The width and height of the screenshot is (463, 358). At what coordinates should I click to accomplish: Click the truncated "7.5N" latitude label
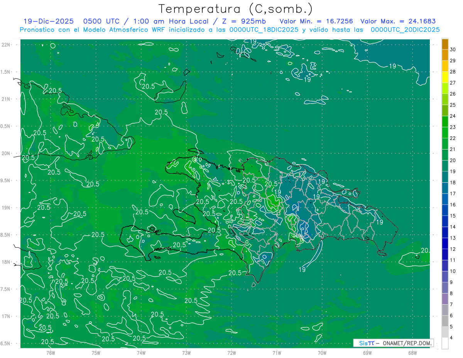click(6, 289)
